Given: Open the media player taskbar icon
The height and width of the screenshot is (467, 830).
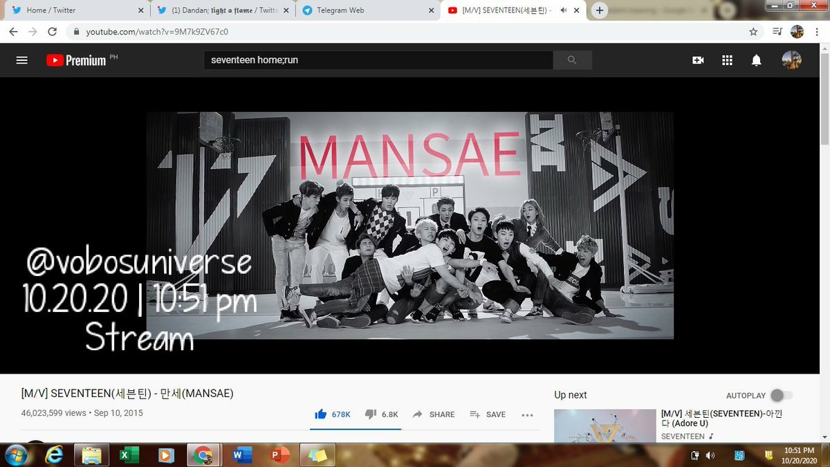Looking at the screenshot, I should (166, 455).
